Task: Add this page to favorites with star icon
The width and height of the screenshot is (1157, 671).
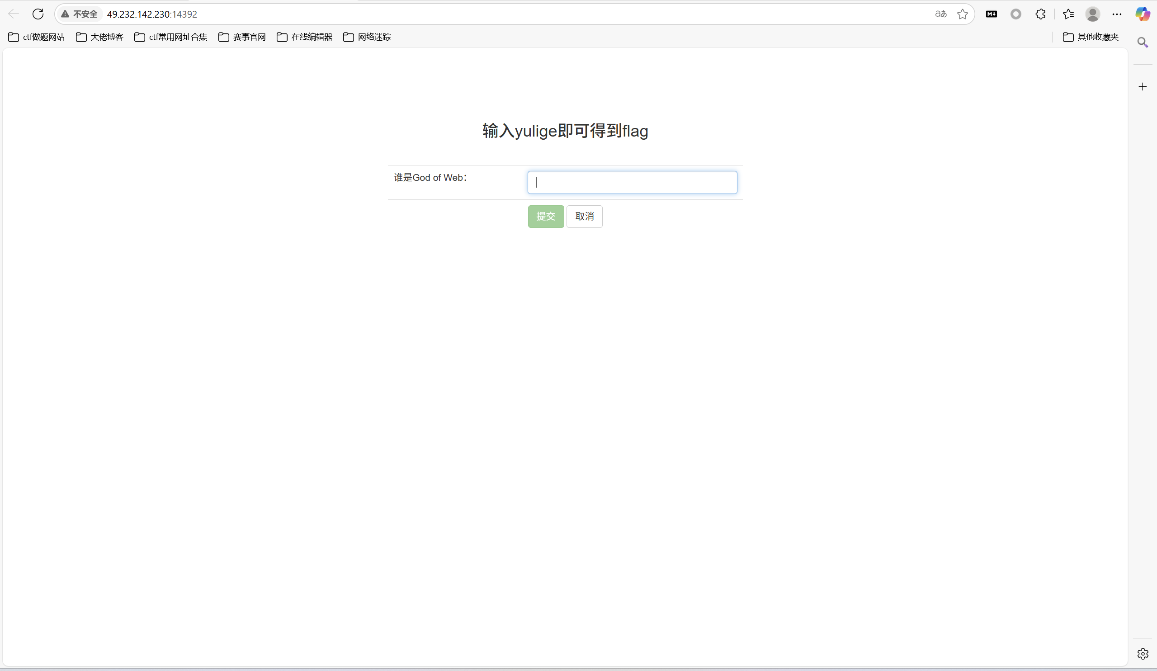Action: [x=963, y=14]
